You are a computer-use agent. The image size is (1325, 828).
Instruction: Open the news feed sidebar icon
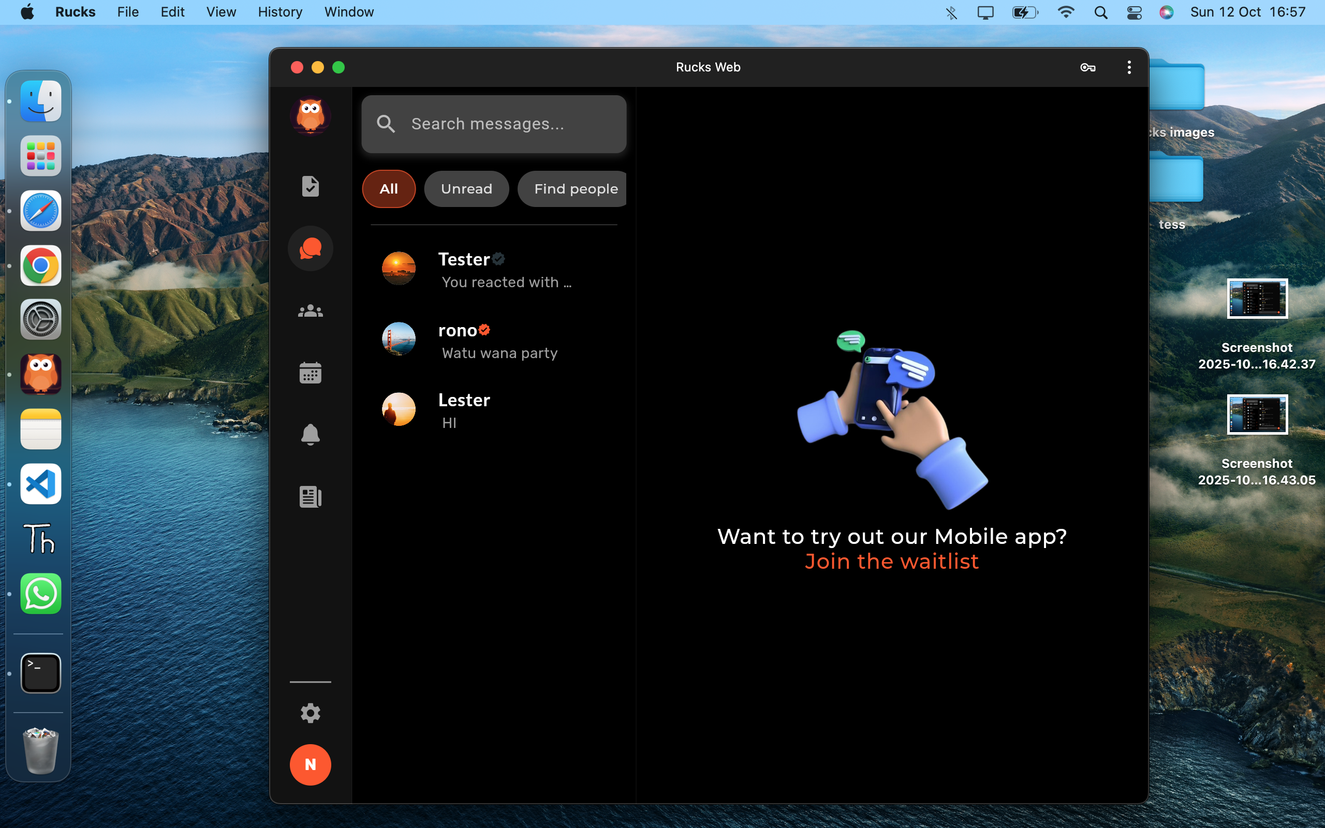click(x=310, y=497)
